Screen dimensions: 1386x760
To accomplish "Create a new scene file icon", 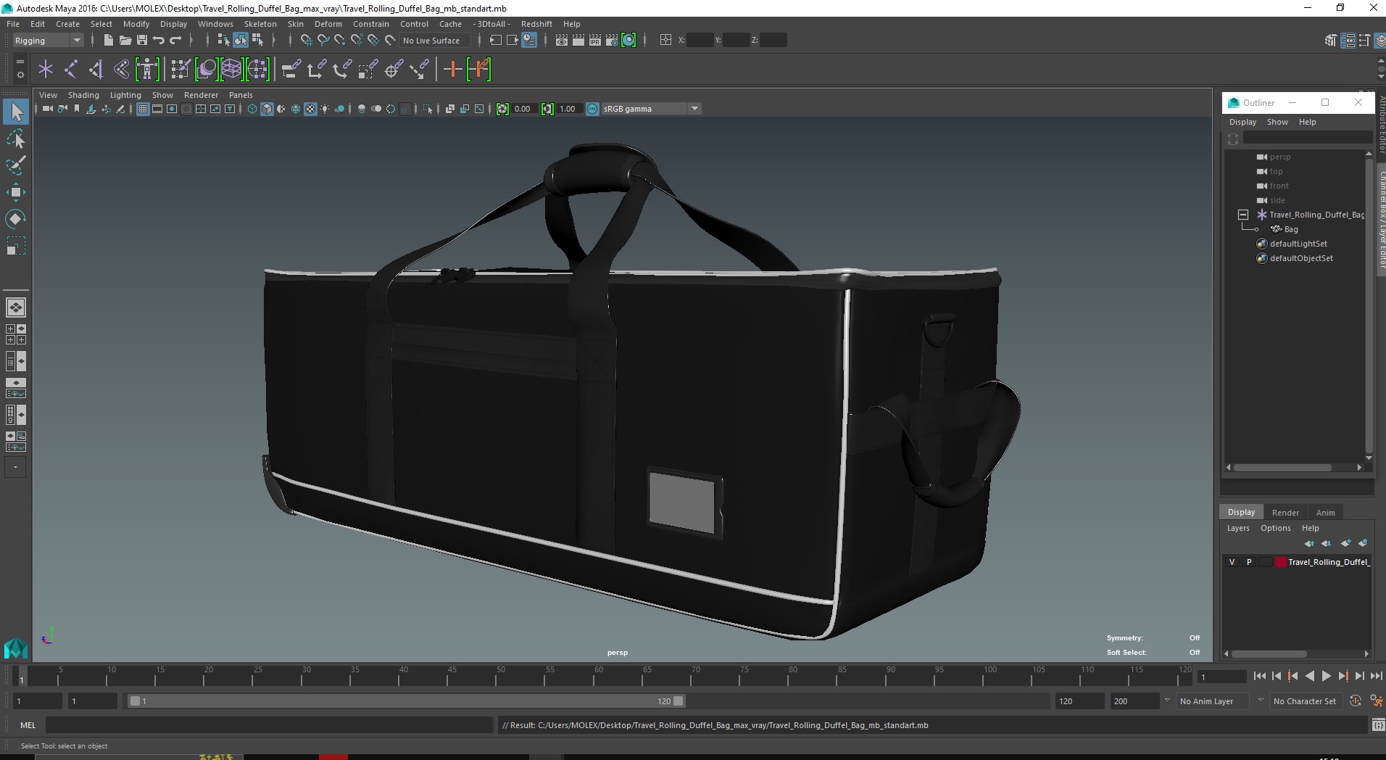I will (108, 40).
